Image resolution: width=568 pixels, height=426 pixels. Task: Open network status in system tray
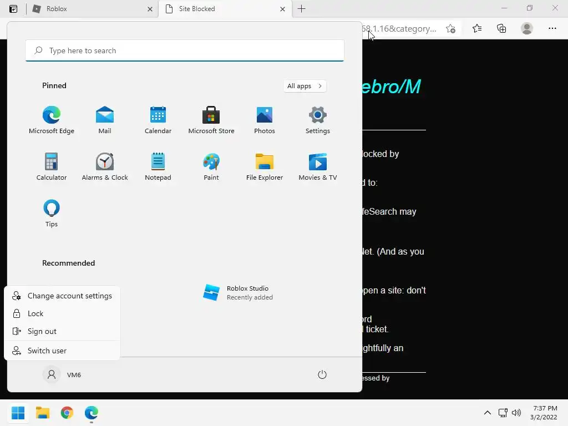(x=503, y=413)
